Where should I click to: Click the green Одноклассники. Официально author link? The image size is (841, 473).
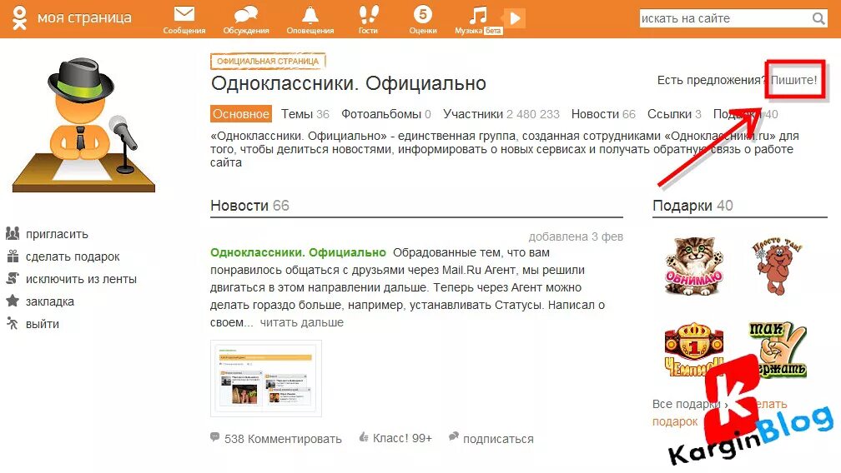pos(298,252)
